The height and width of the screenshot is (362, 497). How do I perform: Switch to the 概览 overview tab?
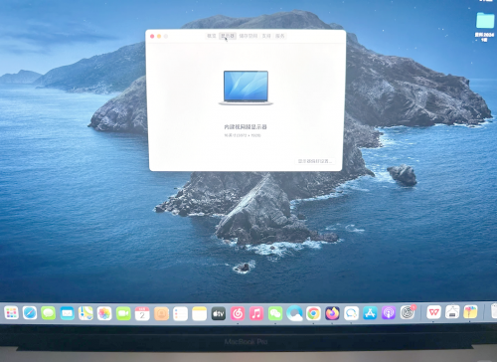pyautogui.click(x=212, y=36)
